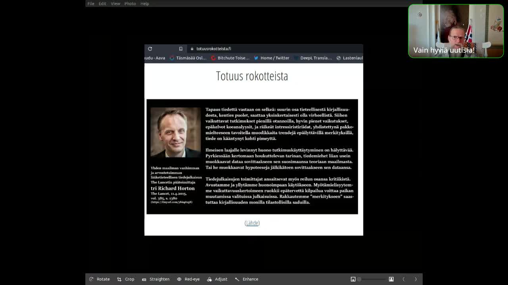This screenshot has width=508, height=285.
Task: Go to the next photo arrow
Action: 416,279
